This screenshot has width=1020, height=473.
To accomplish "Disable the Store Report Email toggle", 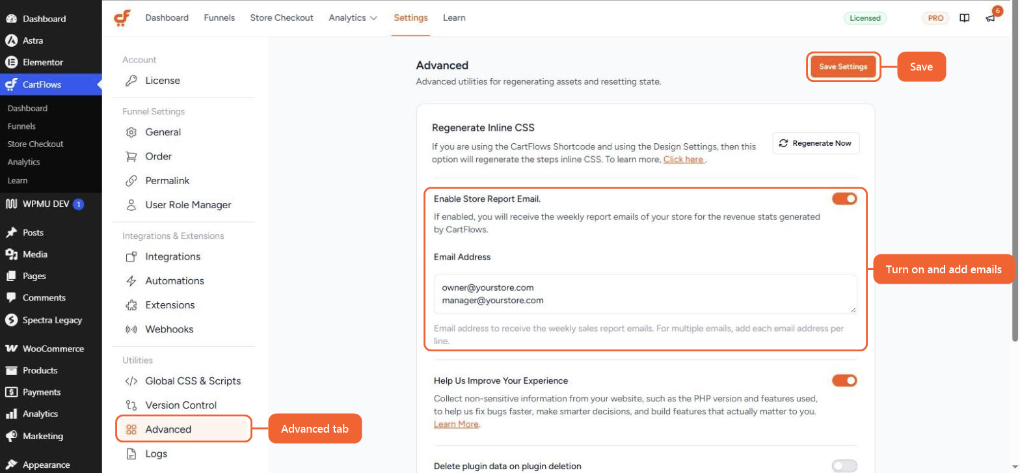I will click(844, 198).
